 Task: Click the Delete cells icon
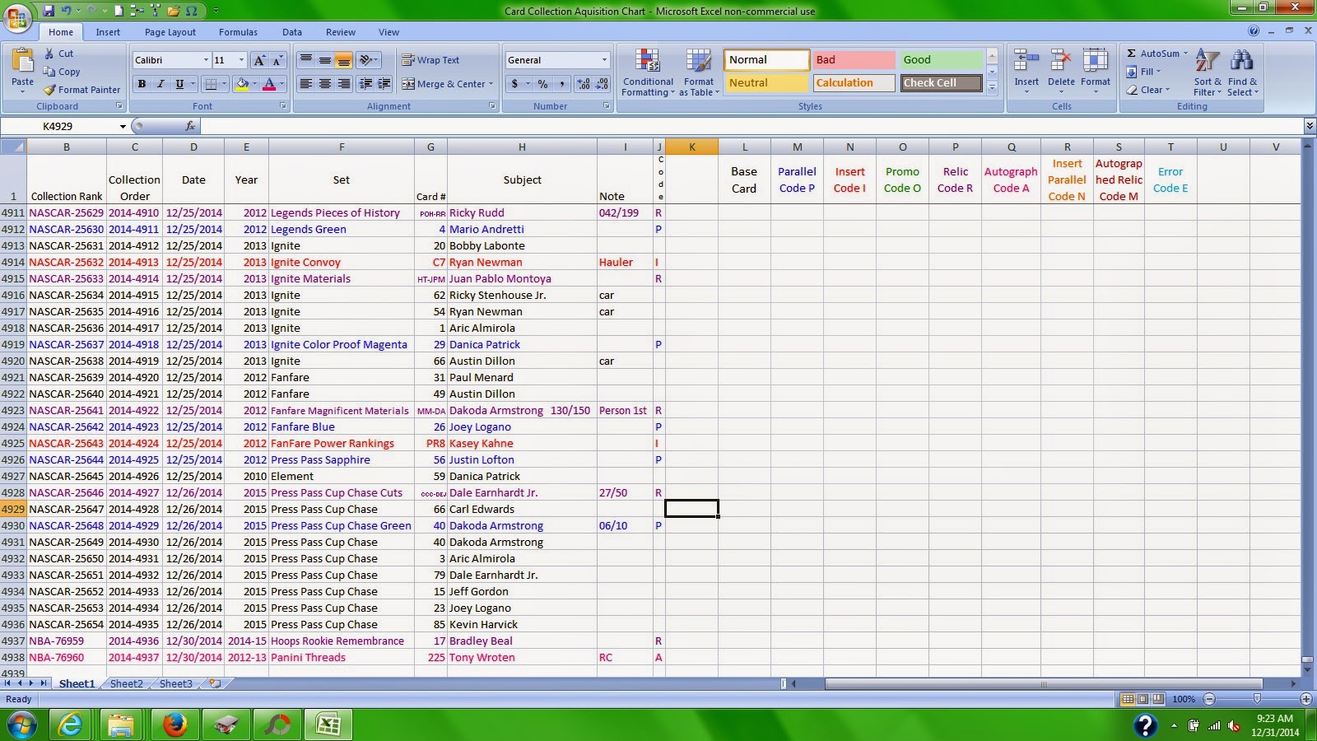click(1061, 62)
